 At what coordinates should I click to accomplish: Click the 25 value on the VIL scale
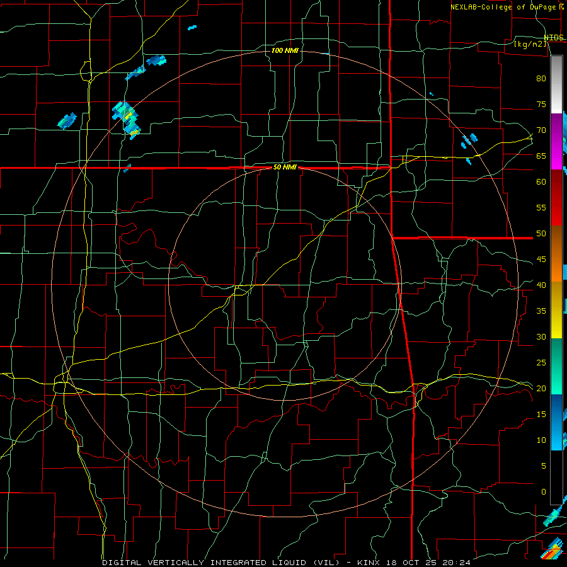pos(541,363)
